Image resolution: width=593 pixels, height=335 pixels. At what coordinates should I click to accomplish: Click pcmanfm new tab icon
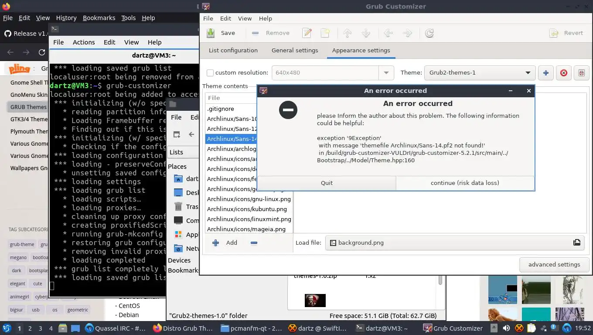[177, 134]
